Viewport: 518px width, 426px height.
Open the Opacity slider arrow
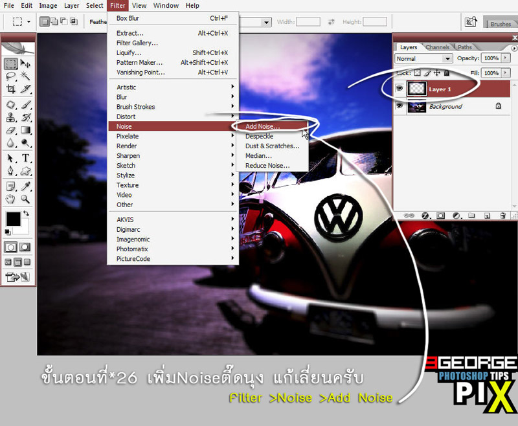coord(506,58)
